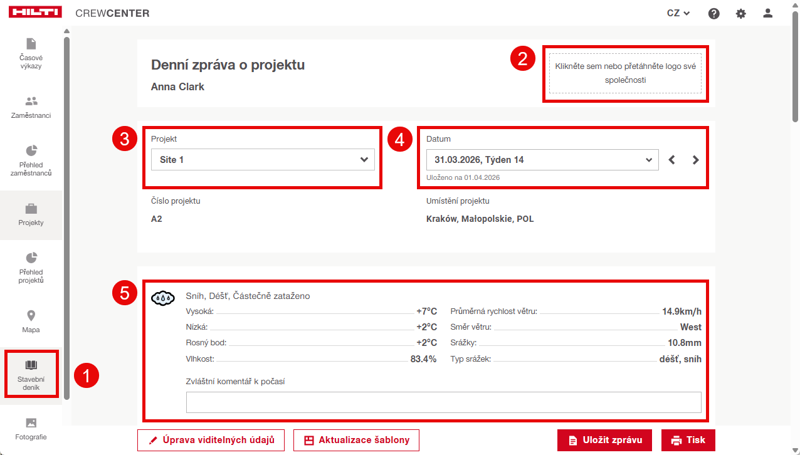Go to previous day with left arrow

(671, 160)
